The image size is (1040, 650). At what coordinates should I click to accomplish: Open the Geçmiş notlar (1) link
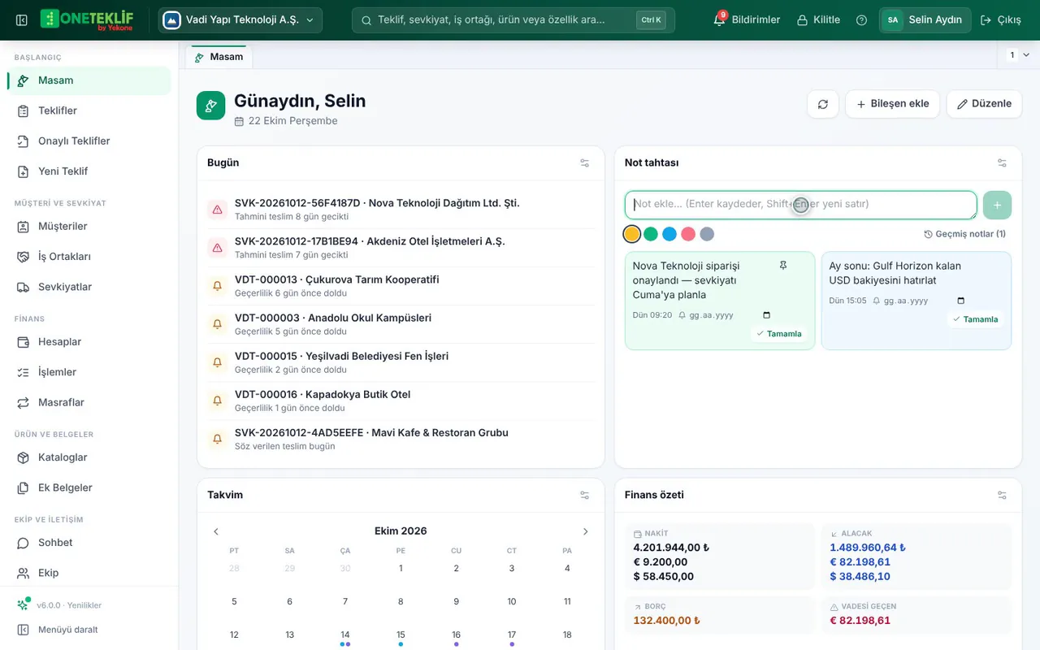964,234
